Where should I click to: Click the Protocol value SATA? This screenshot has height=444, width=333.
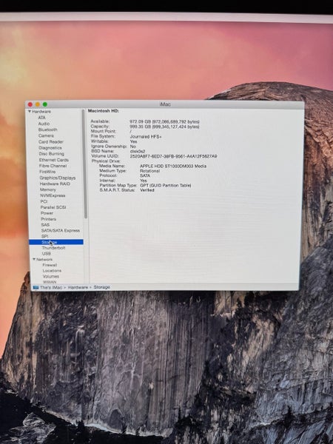coord(145,176)
